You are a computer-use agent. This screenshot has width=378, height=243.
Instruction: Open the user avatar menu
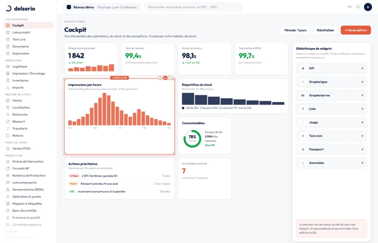368,7
